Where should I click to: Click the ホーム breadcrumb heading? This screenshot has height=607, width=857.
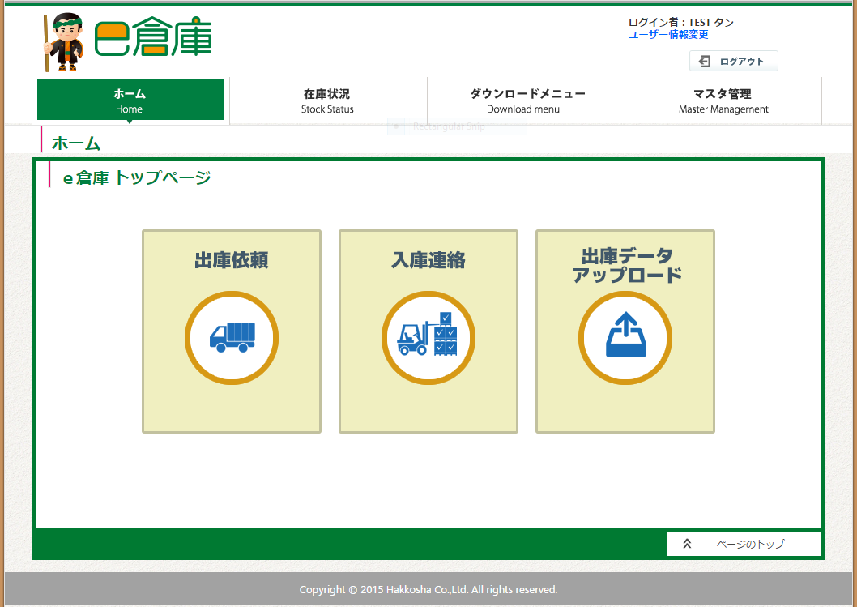point(75,141)
